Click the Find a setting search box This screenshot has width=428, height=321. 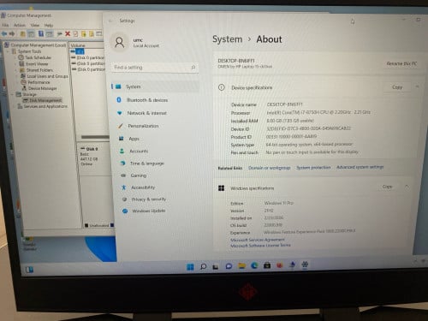click(155, 68)
